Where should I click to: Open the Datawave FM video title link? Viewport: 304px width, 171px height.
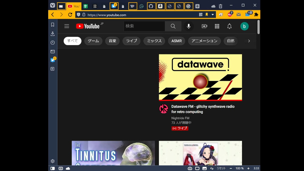pos(203,109)
